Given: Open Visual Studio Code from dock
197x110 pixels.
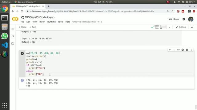Looking at the screenshot, I should click(5, 45).
